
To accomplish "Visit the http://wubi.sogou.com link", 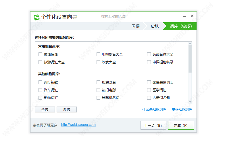I will 78,125.
